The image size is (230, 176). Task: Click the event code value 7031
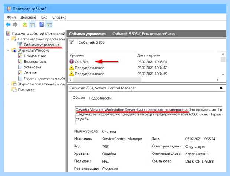106,146
